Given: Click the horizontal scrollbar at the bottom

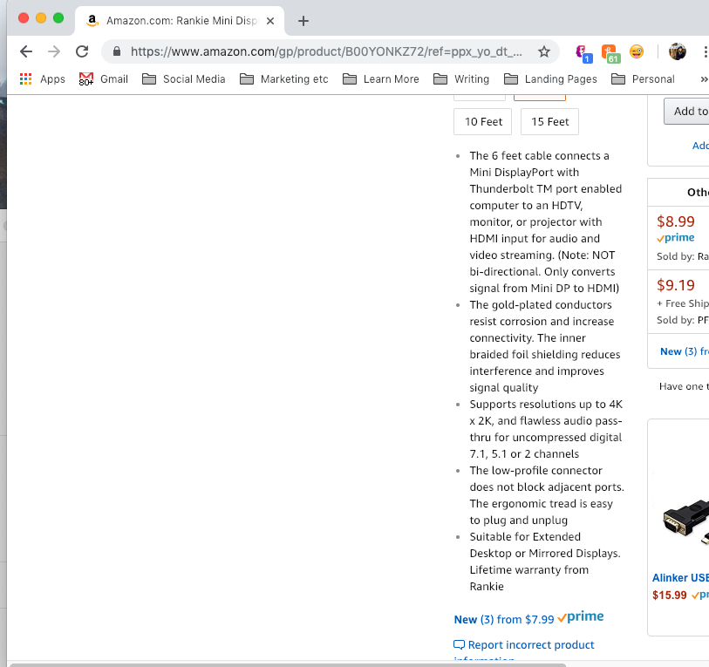Looking at the screenshot, I should [x=288, y=664].
